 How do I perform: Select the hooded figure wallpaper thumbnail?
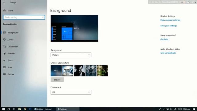click(91, 71)
